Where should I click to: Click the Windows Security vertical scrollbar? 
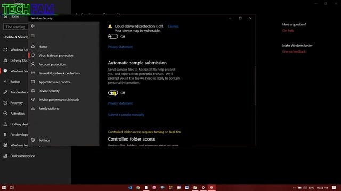[x=255, y=85]
